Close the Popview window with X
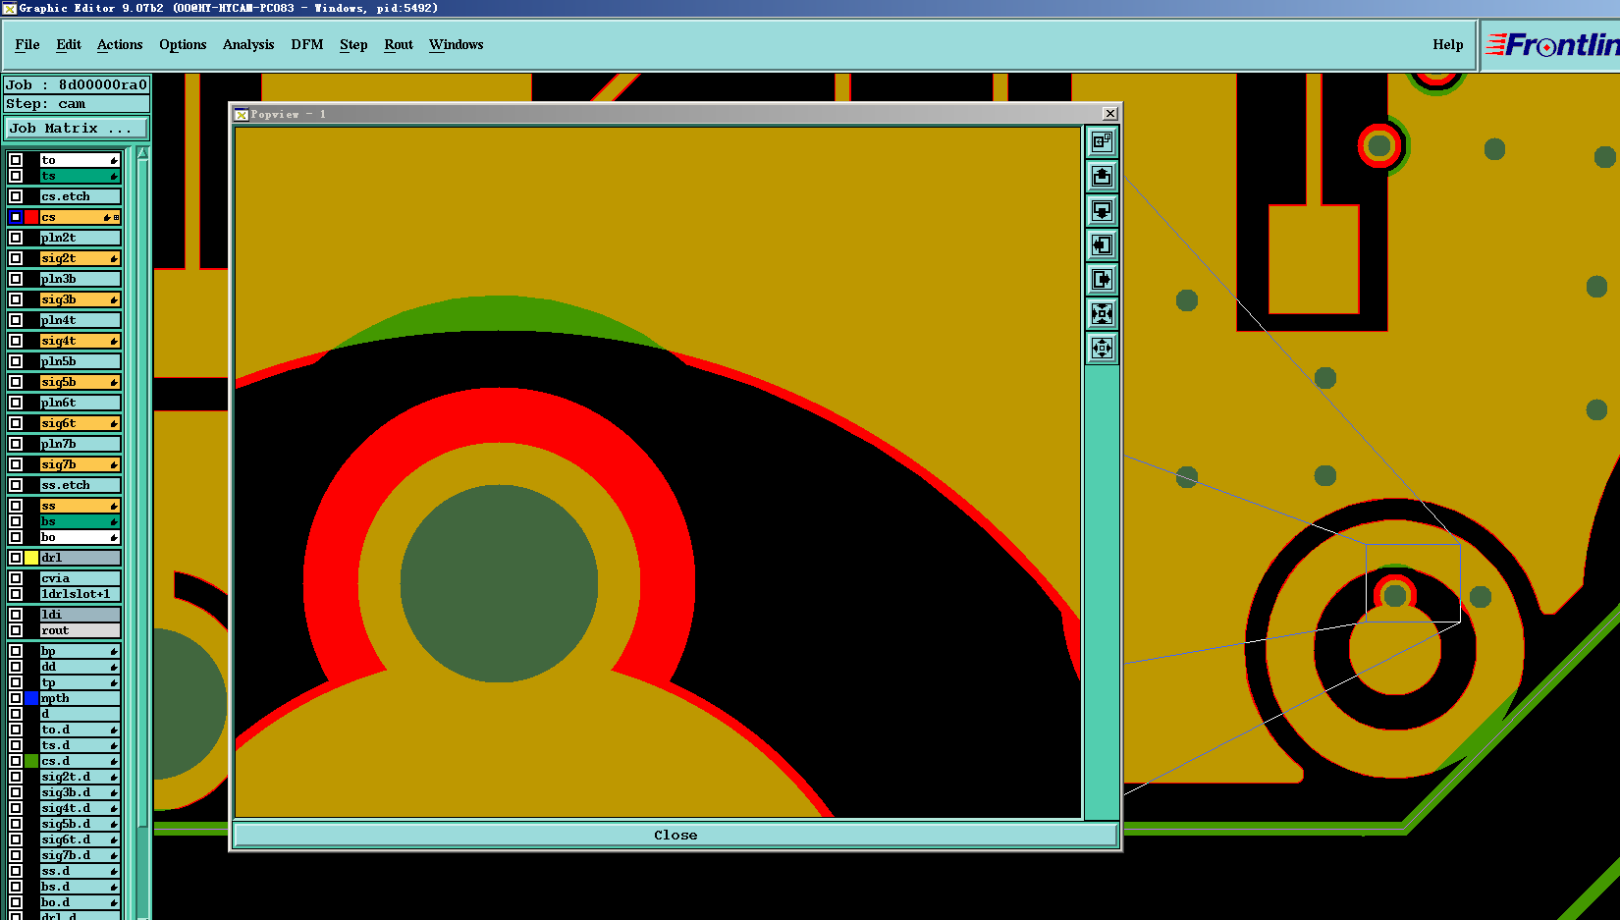Viewport: 1620px width, 920px height. (1109, 114)
